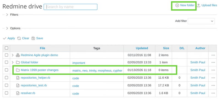Click the code tag for repositories_test.rb
Screen dimensions: 220x102
click(76, 86)
